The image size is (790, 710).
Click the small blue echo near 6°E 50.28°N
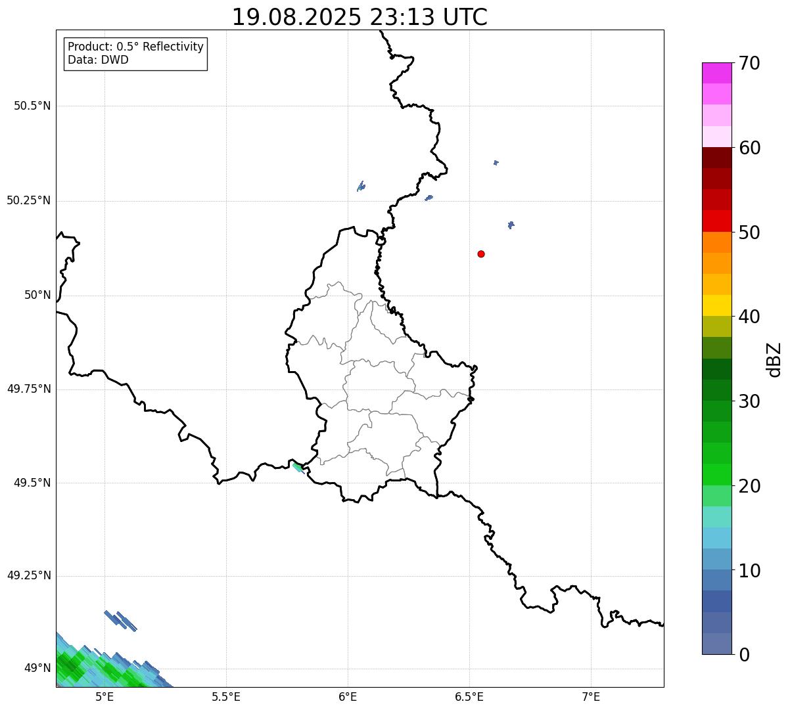coord(361,187)
